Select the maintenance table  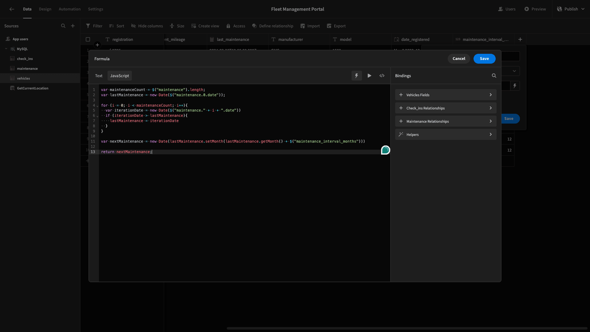click(x=40, y=68)
